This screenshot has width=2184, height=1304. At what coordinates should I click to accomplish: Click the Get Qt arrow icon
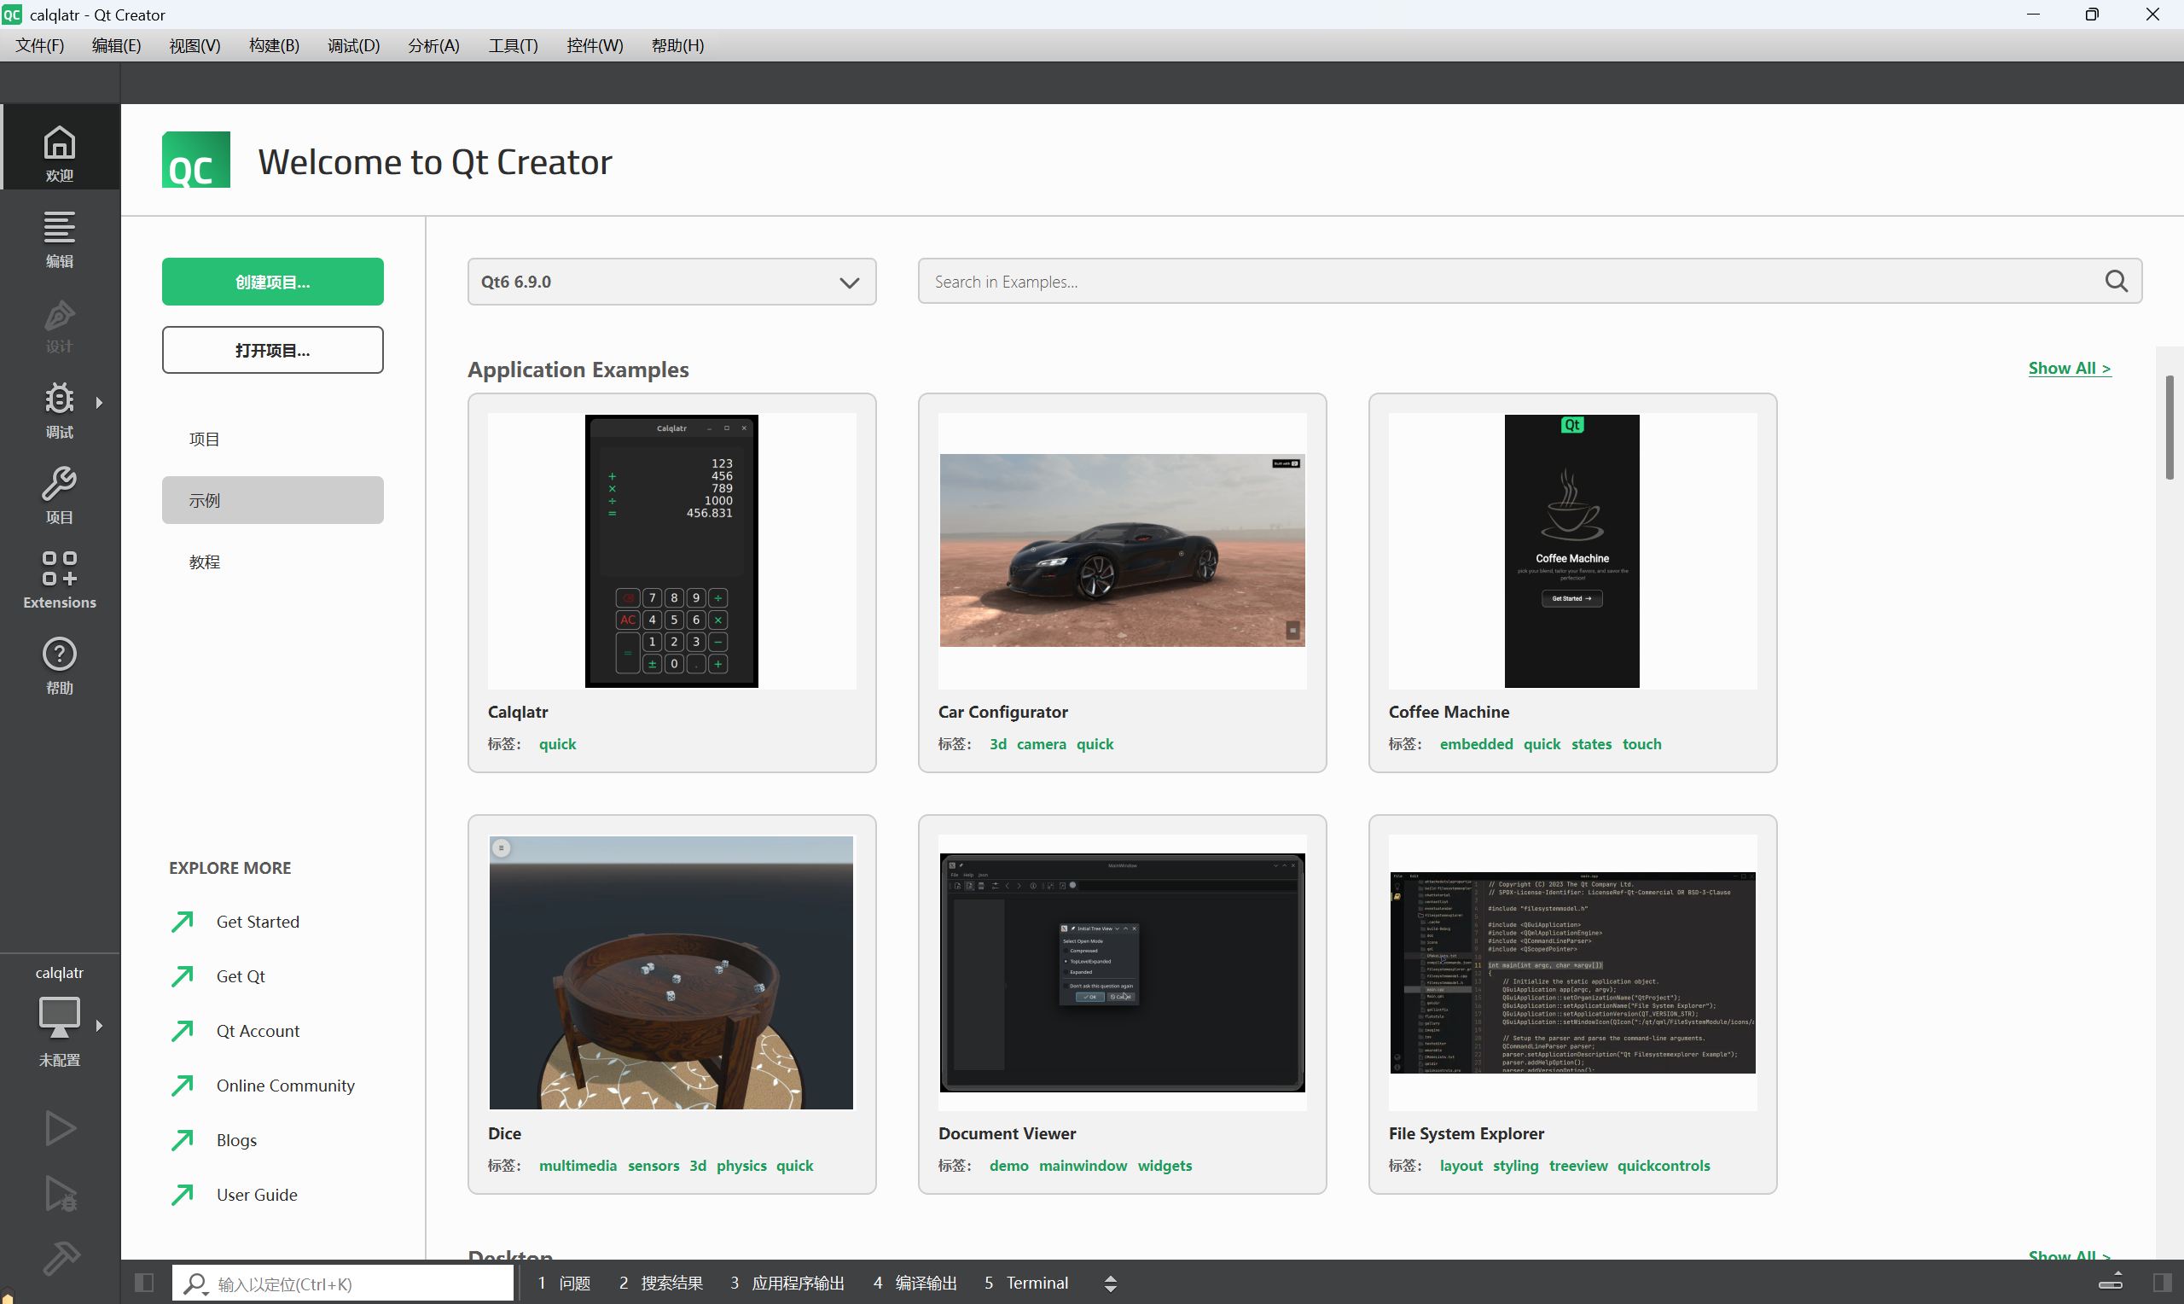pos(183,976)
